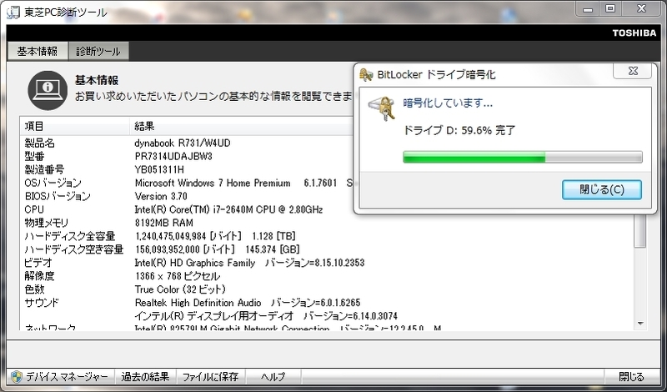Click the 1,240,475,049,984 バイト value
Screen dimensions: 667x392
tap(215, 236)
